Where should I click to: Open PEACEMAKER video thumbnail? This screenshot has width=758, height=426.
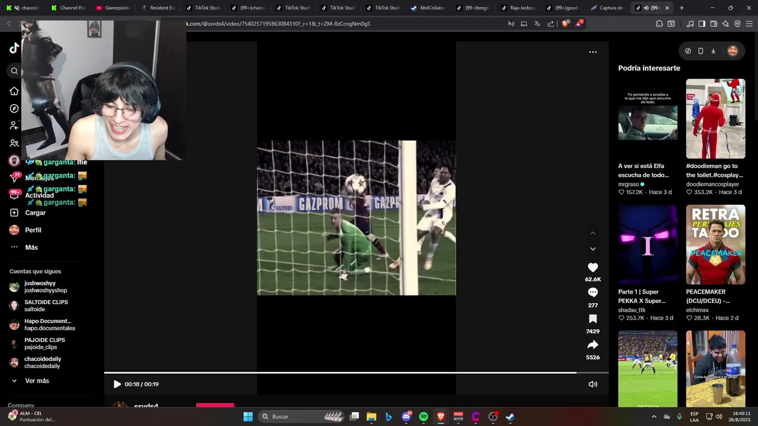click(715, 244)
